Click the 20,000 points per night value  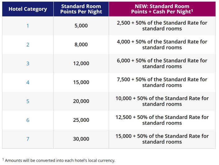click(x=81, y=101)
